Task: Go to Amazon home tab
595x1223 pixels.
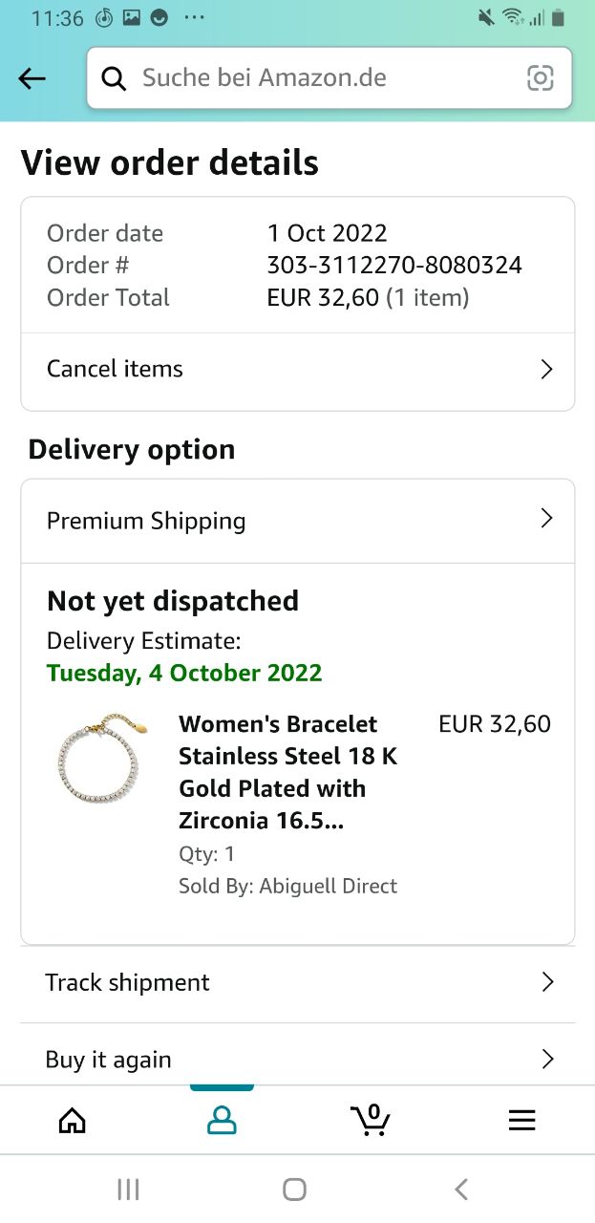Action: [73, 1120]
